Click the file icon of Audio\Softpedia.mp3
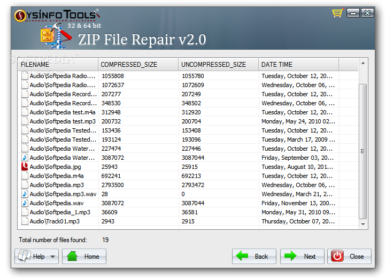 25,185
